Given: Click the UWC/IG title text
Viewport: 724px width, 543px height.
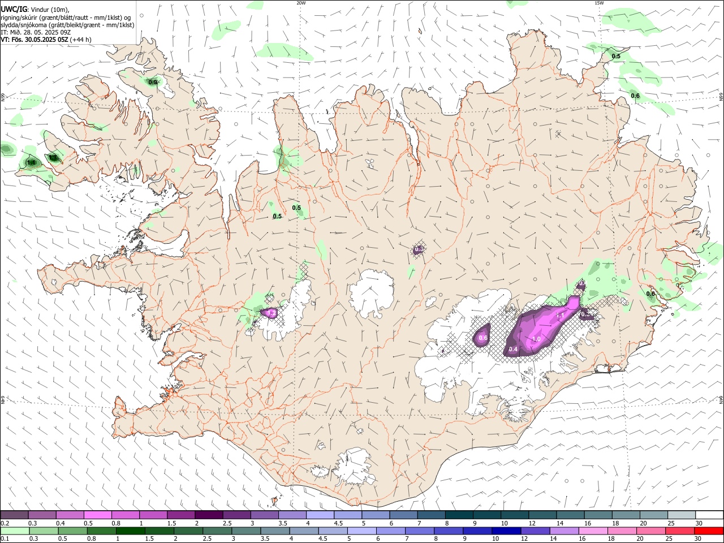Looking at the screenshot, I should (13, 10).
